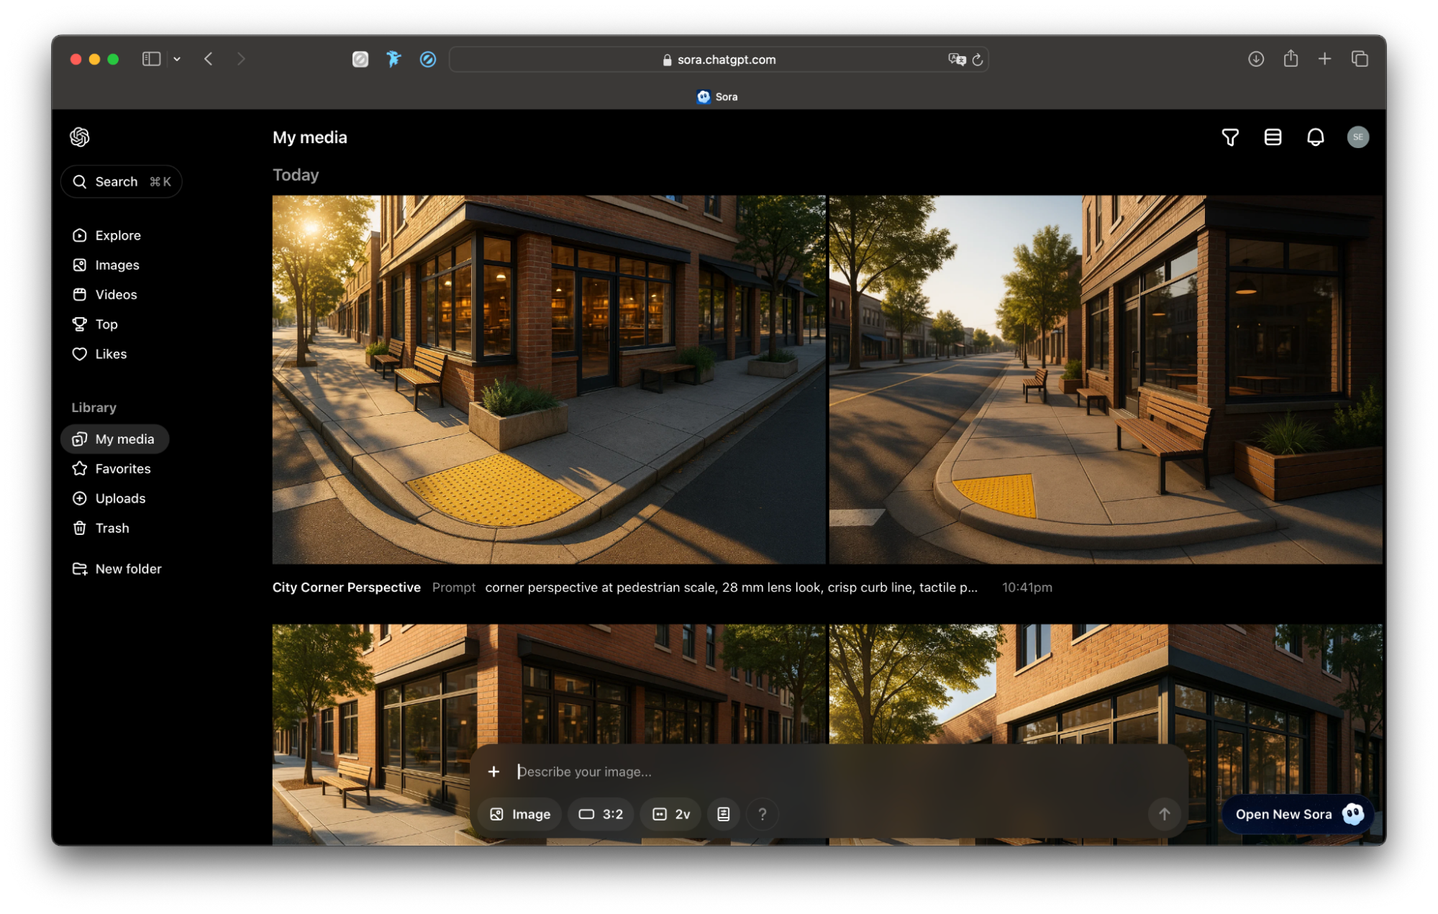Open the first City Corner Perspective thumbnail
Viewport: 1438px width, 914px height.
point(548,379)
